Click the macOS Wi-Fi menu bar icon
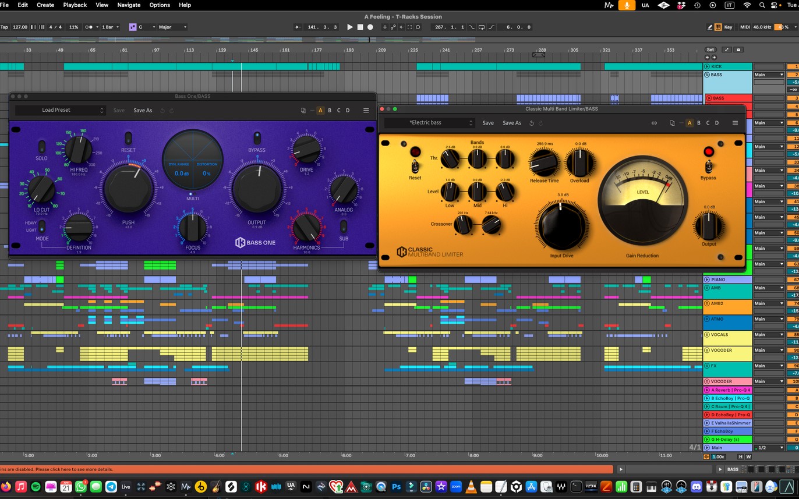Screen dimensions: 799x499 pos(747,5)
